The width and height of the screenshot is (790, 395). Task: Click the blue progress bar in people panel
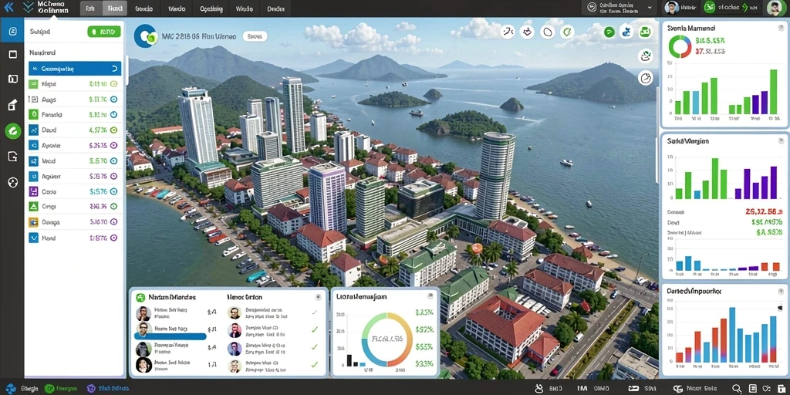(170, 336)
